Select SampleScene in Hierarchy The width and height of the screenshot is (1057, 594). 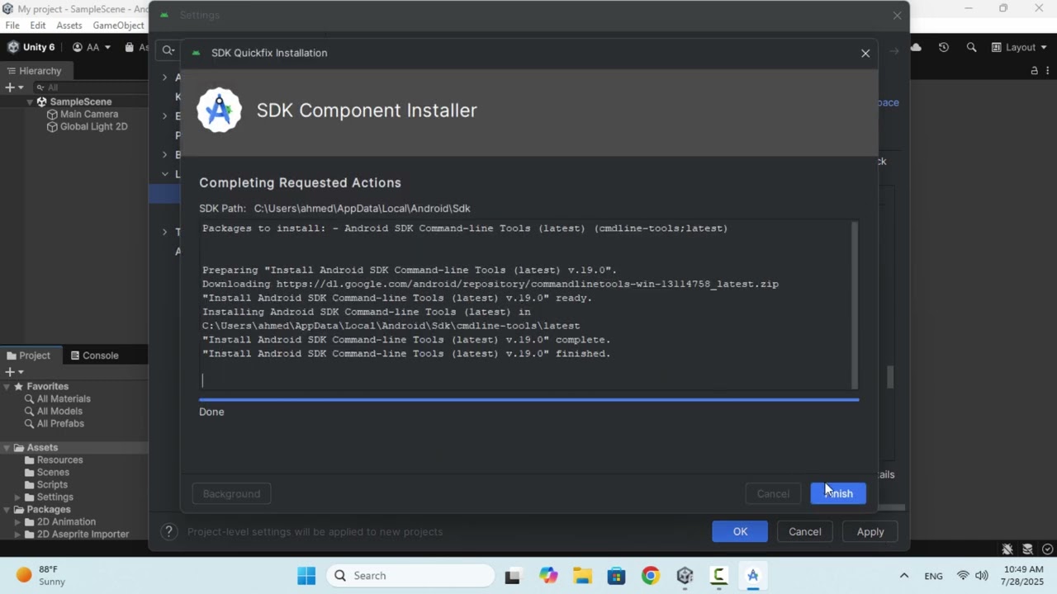point(80,101)
